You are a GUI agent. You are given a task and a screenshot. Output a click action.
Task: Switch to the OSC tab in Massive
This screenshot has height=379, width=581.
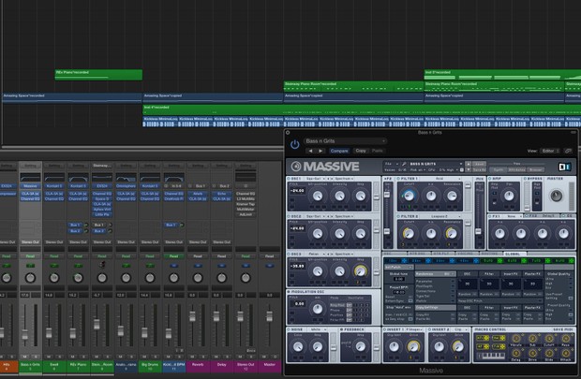(394, 254)
